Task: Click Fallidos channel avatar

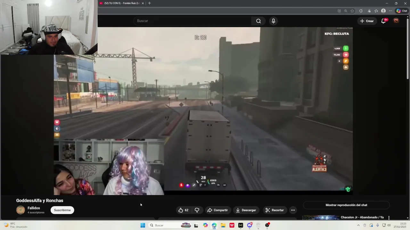Action: 20,210
